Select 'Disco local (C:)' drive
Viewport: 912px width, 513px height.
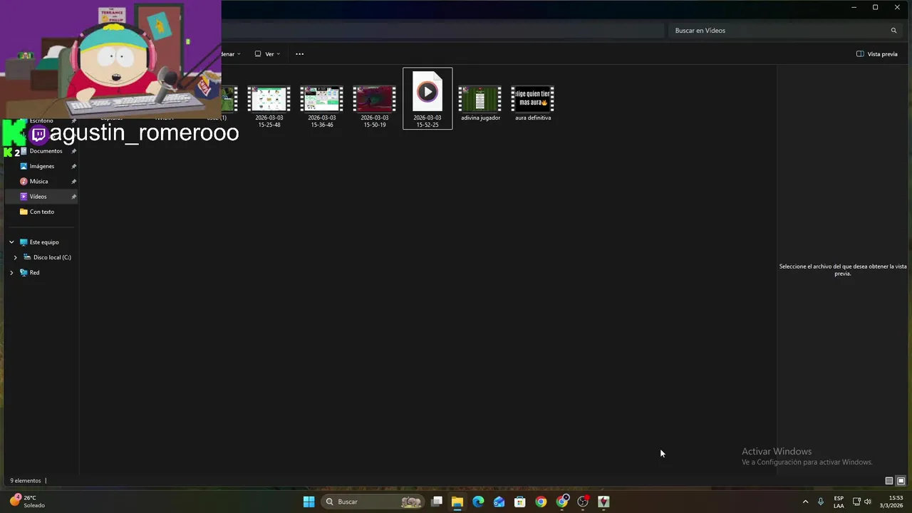click(52, 257)
